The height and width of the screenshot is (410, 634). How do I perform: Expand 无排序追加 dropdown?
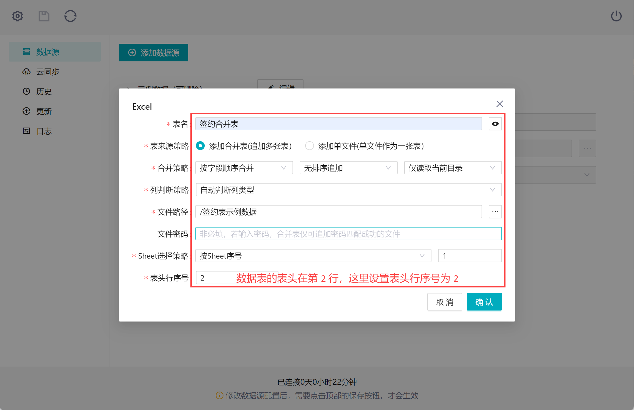[x=348, y=168]
